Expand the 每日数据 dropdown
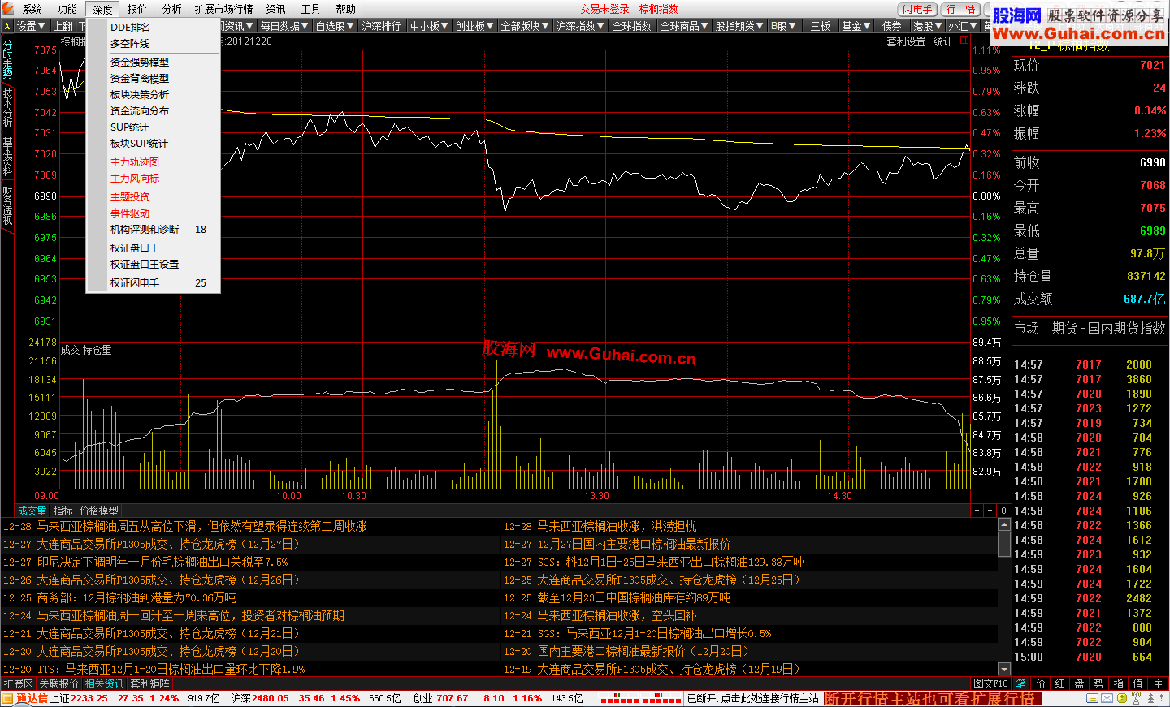The image size is (1170, 707). point(284,26)
